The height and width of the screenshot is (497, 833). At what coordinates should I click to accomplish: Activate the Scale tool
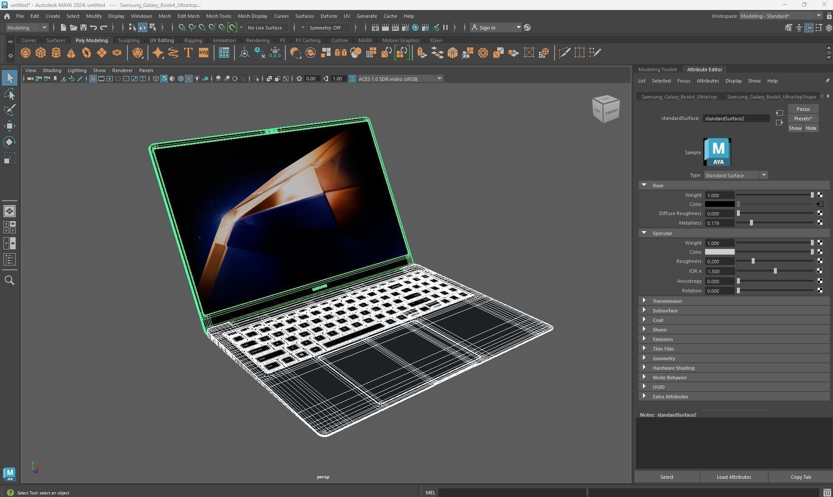click(x=10, y=158)
